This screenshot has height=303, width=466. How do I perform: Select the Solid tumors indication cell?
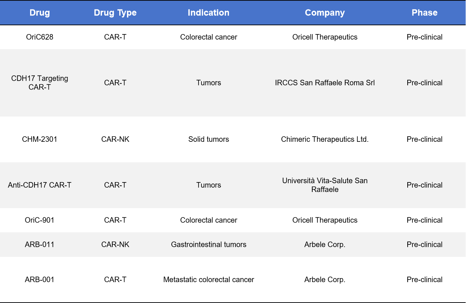208,139
